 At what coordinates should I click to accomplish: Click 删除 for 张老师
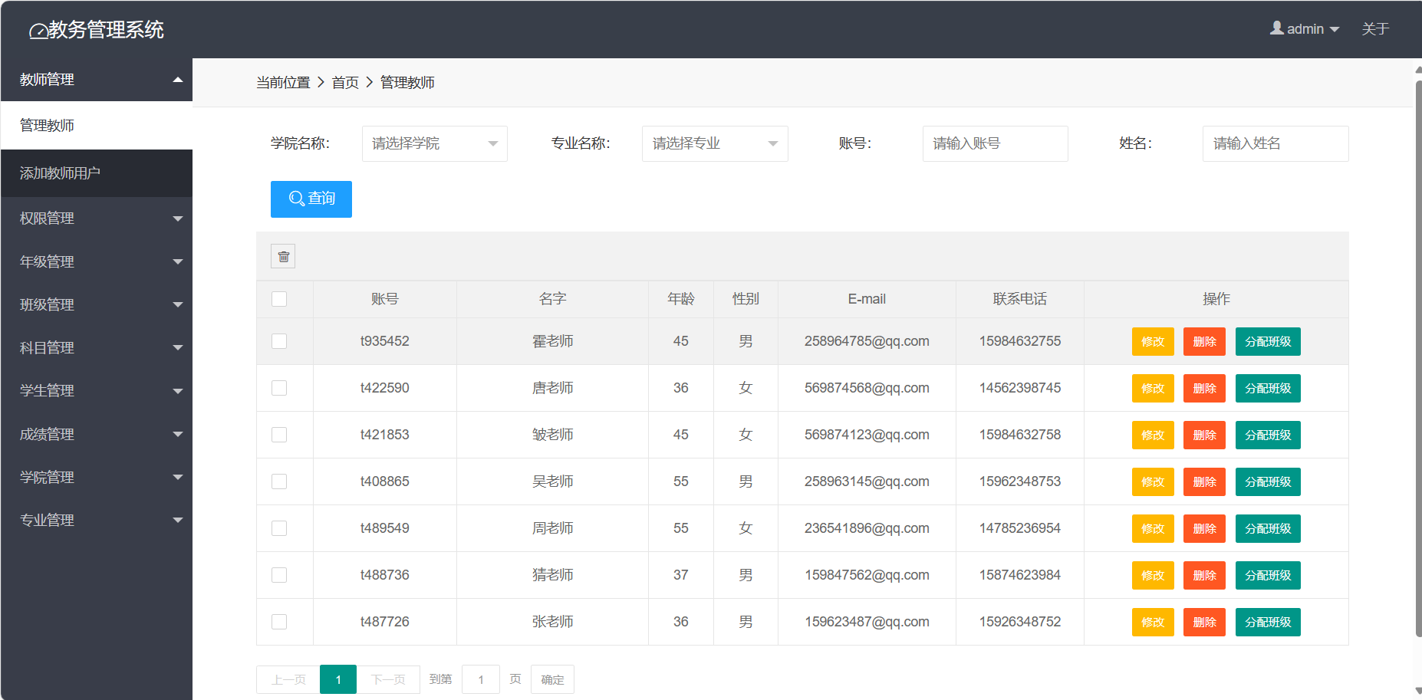(x=1204, y=622)
